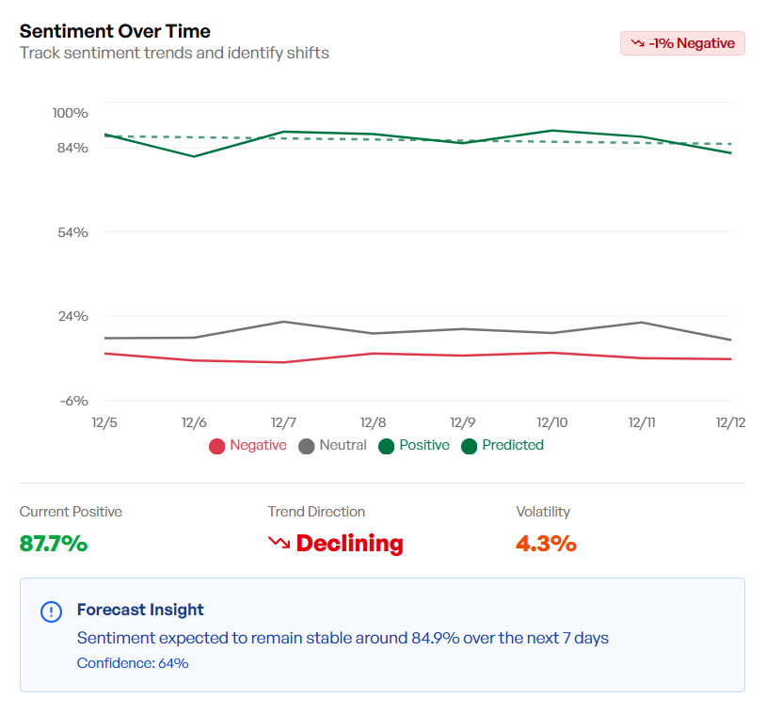
Task: Click the red Negative legend dot
Action: (x=216, y=446)
